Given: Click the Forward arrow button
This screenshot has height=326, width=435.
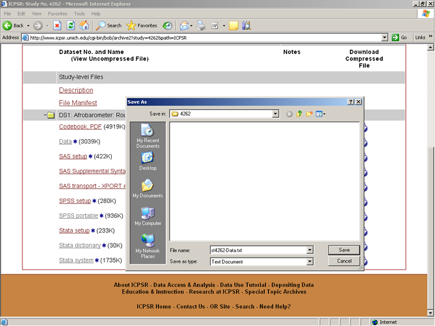Looking at the screenshot, I should coord(38,25).
